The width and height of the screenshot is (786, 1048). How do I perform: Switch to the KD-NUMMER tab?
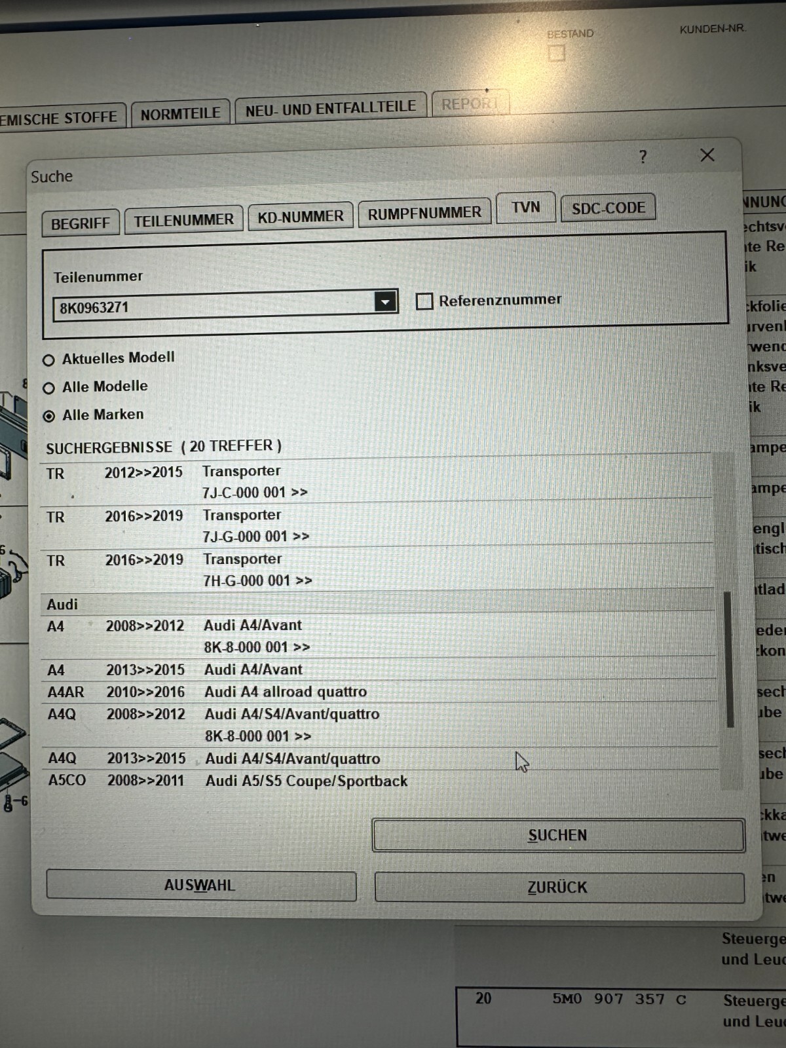[300, 217]
